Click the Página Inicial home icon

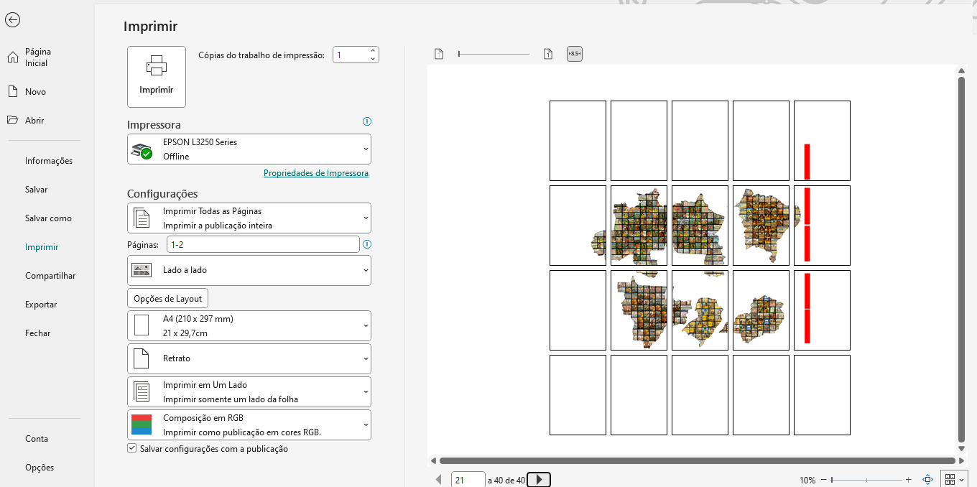pyautogui.click(x=12, y=57)
